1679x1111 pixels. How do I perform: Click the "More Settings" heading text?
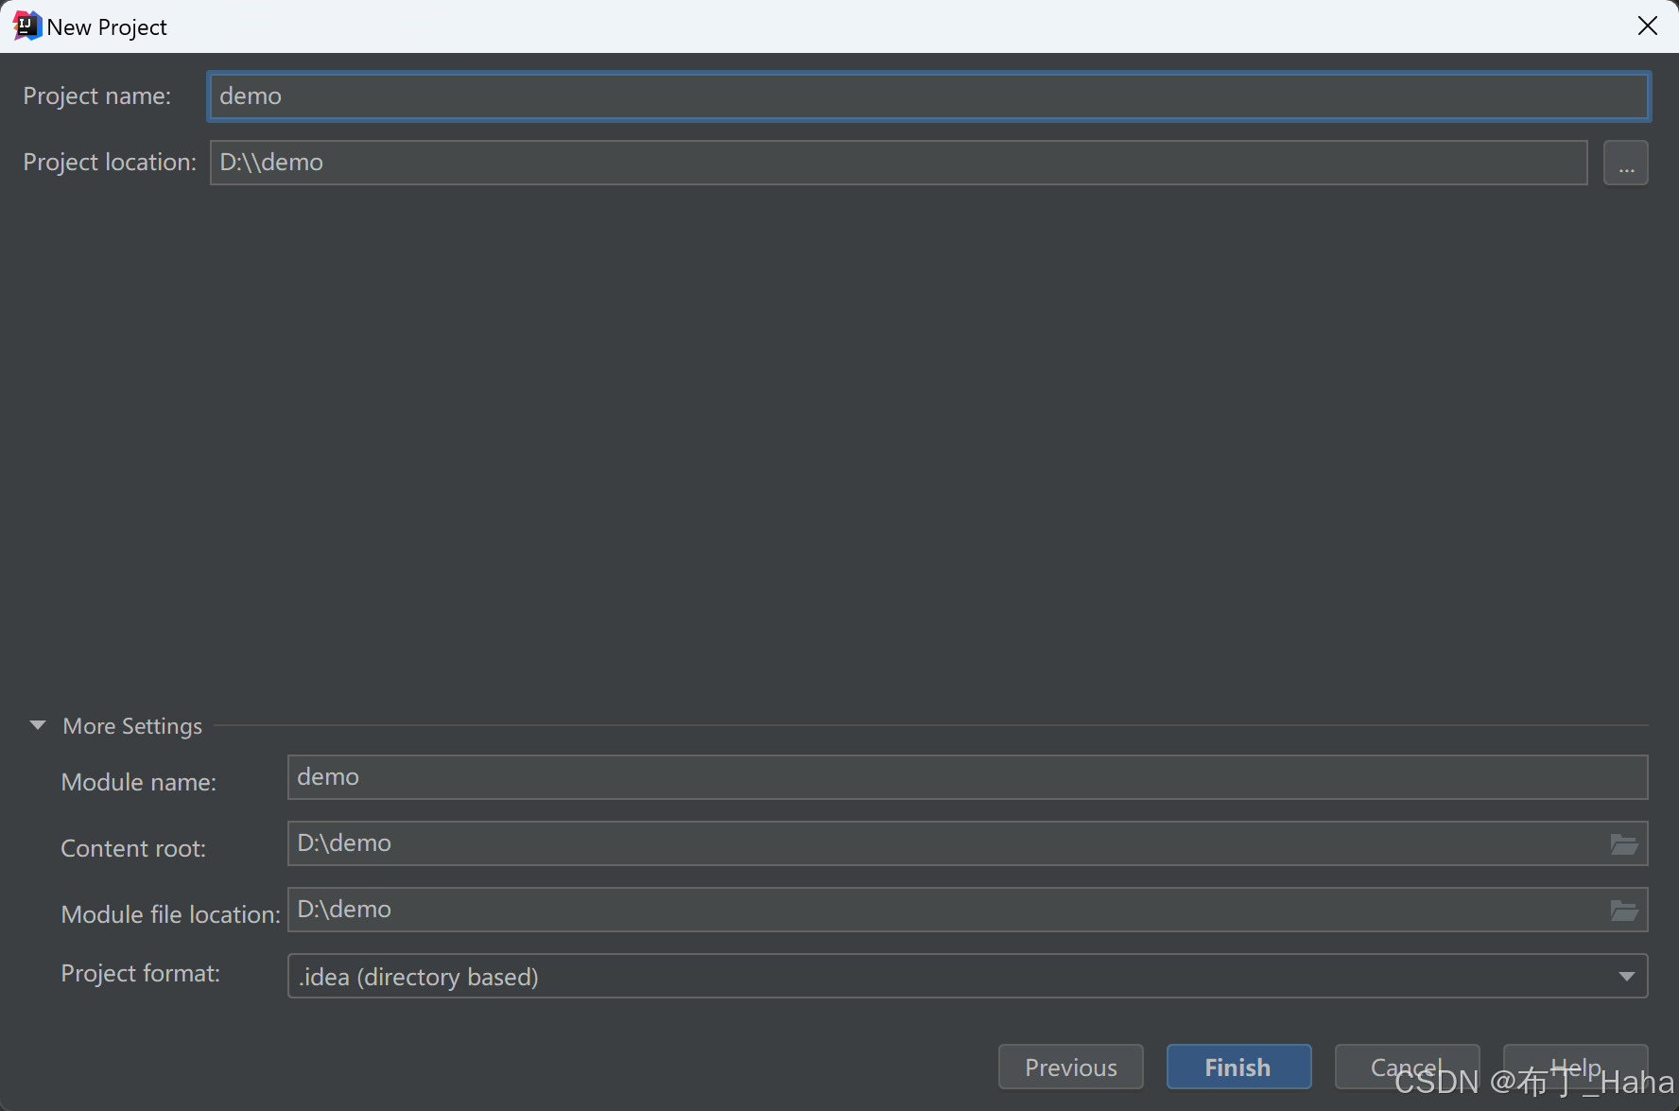point(132,726)
